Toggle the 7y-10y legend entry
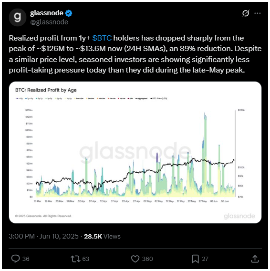 click(29, 98)
